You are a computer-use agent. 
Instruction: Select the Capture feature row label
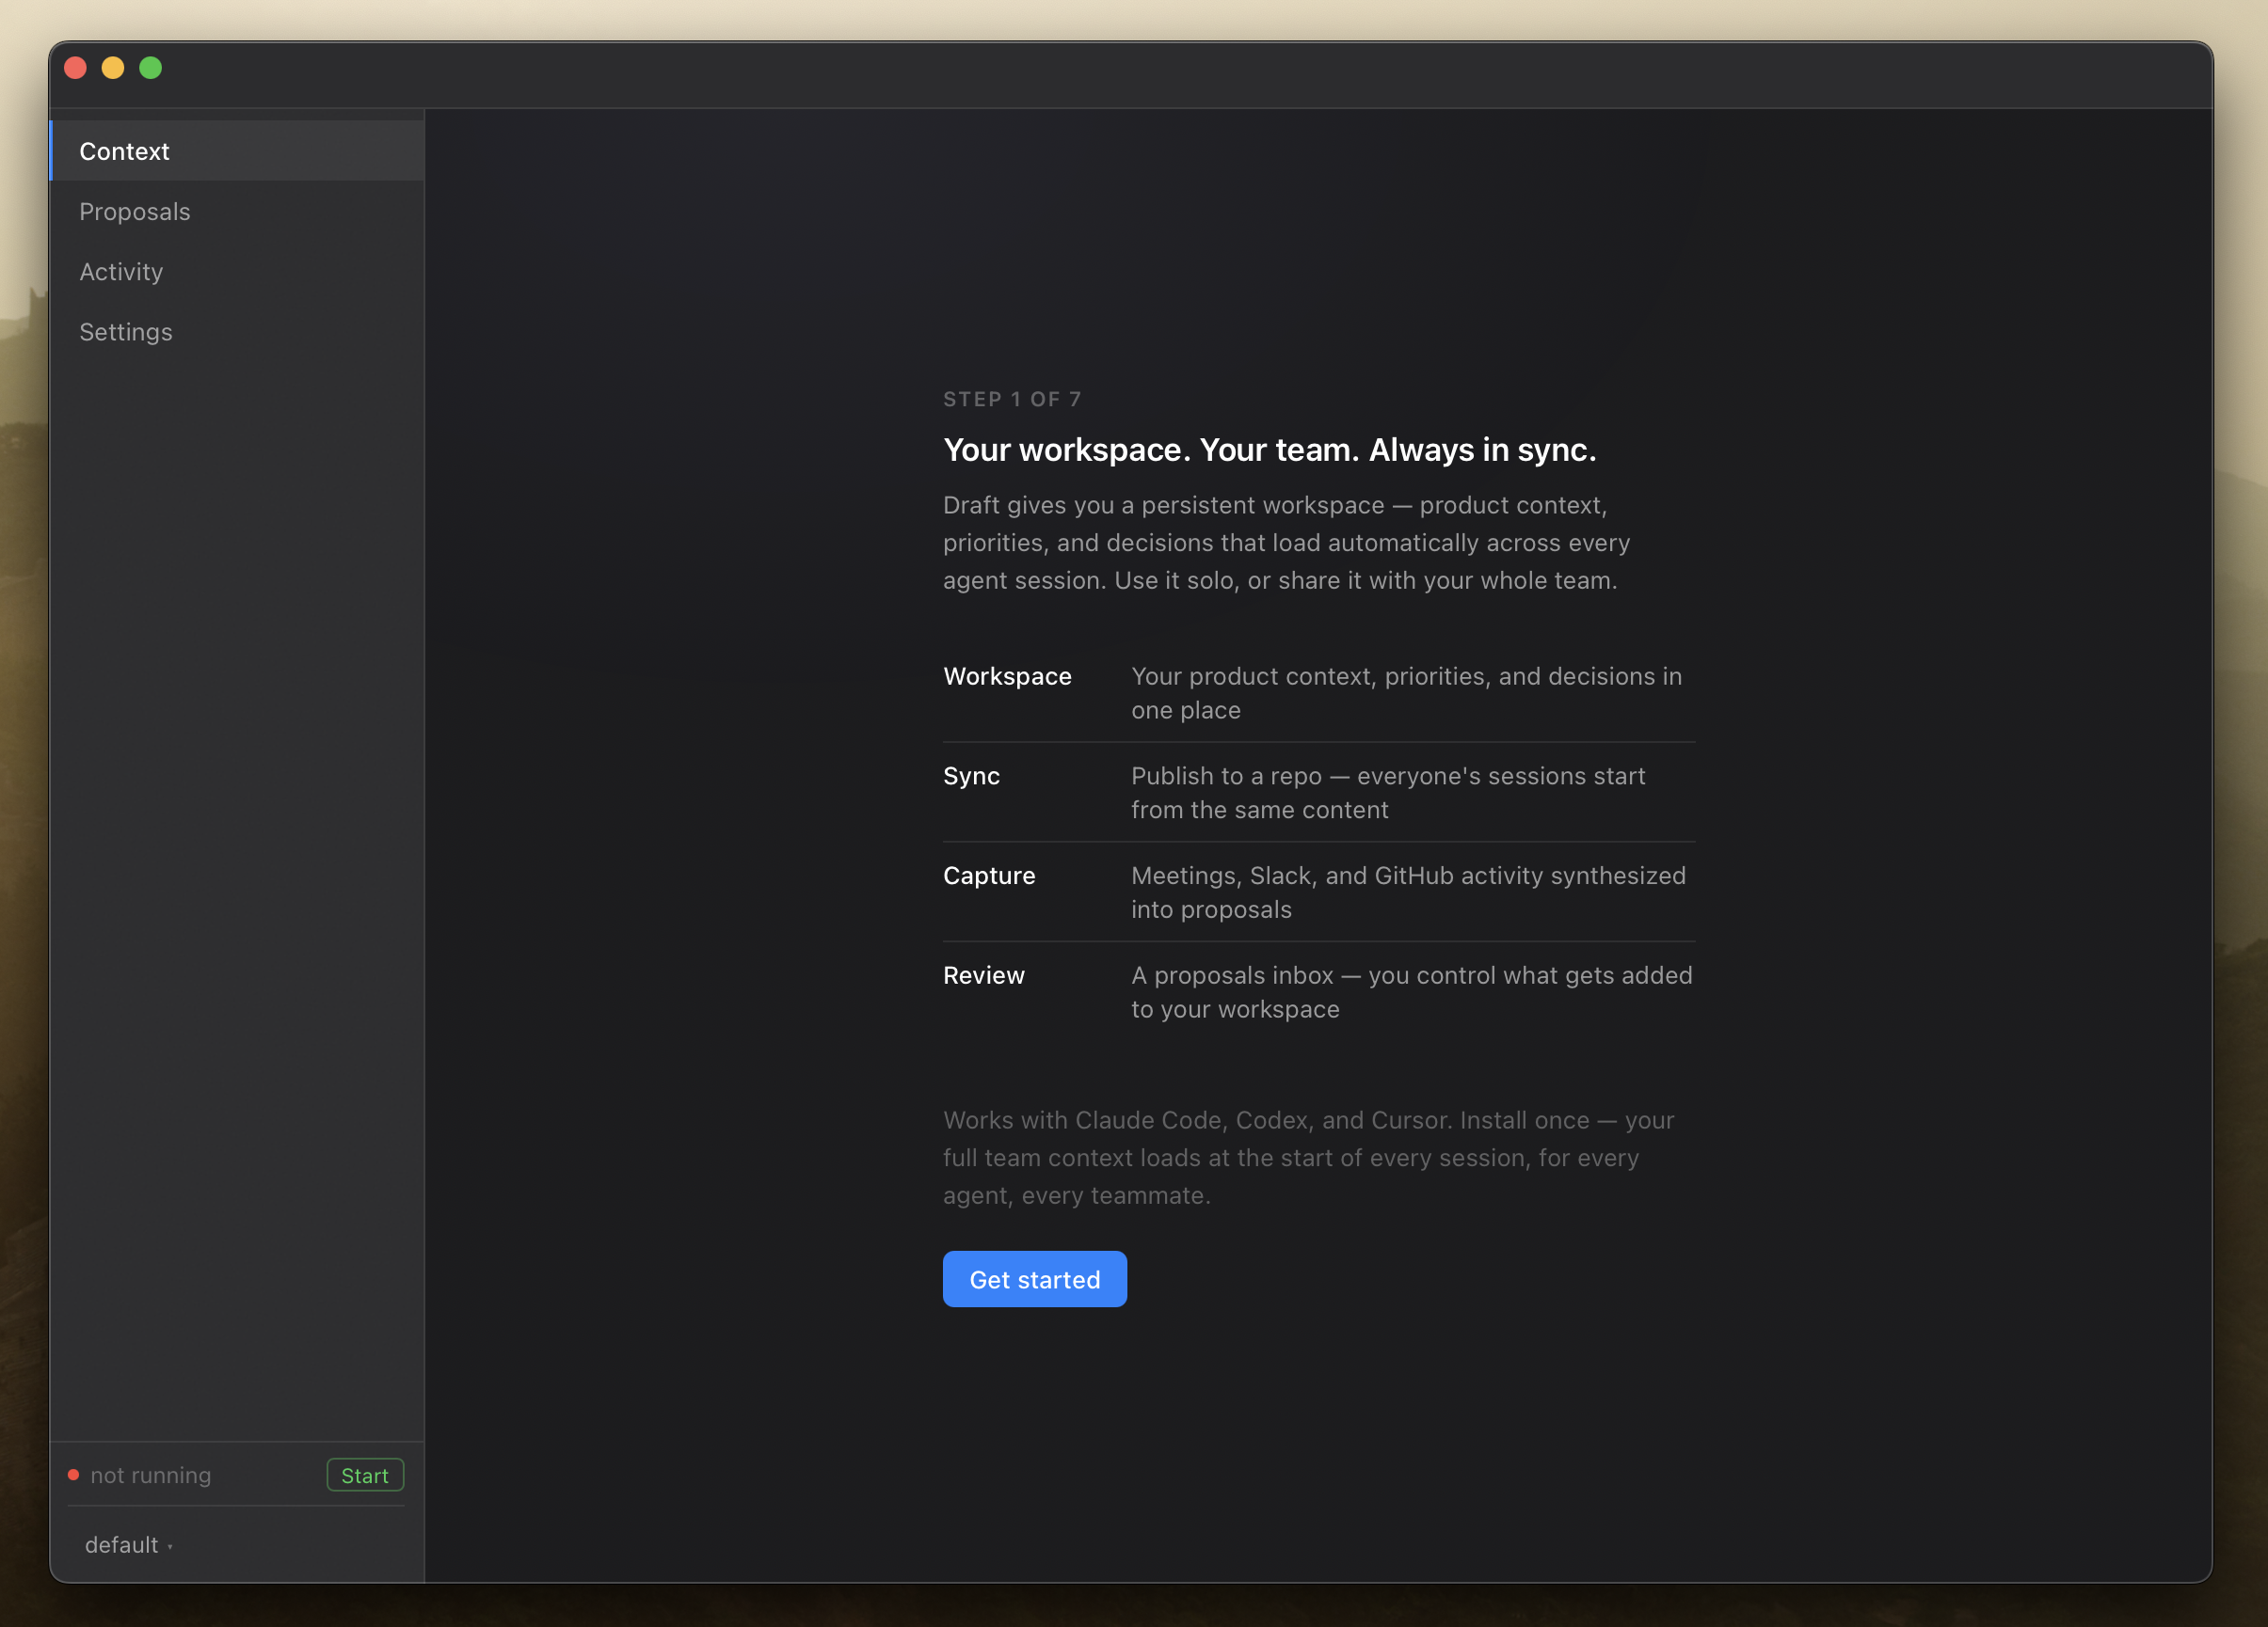tap(989, 876)
